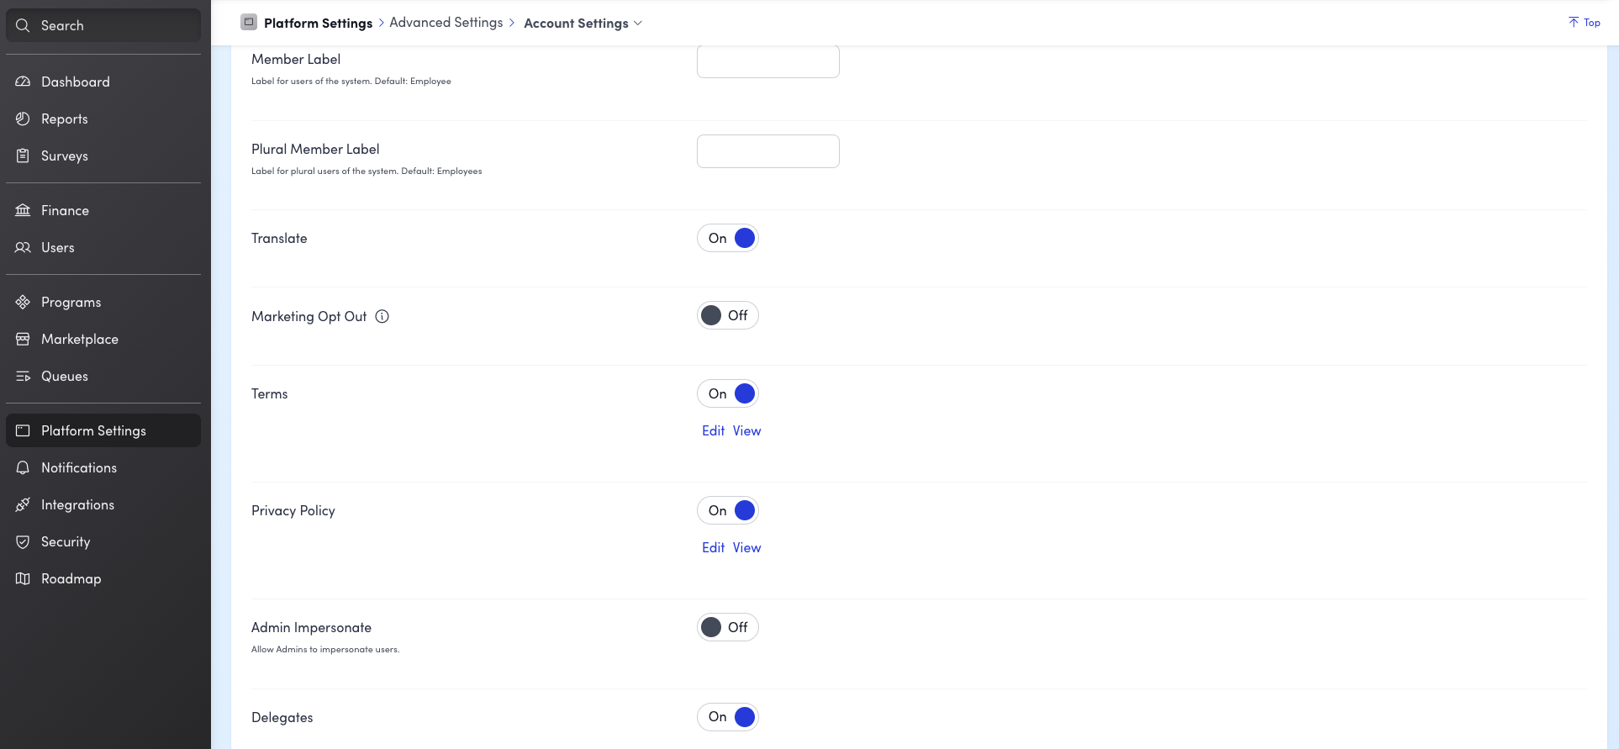Click Advanced Settings in the breadcrumb

446,23
